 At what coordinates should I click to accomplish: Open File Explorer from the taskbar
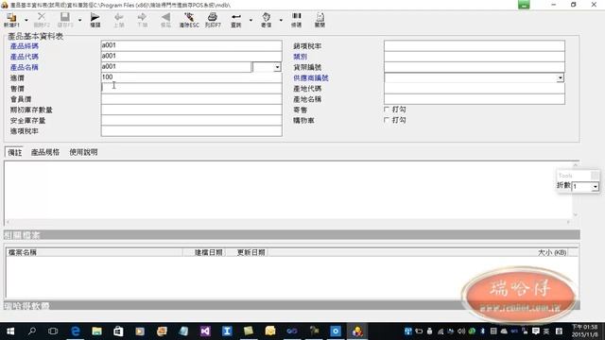click(96, 331)
